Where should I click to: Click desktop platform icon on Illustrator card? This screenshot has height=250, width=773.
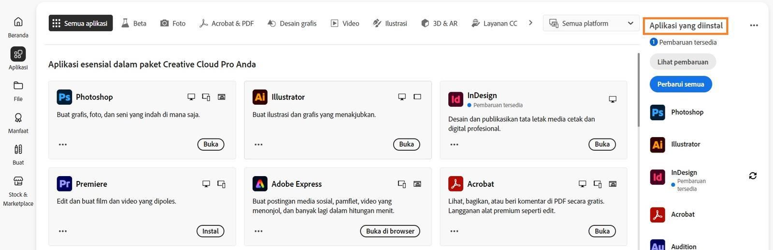[x=402, y=97]
